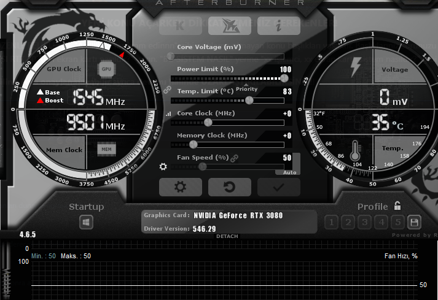Click the MEM chip icon in gauge
The image size is (438, 300).
pyautogui.click(x=106, y=149)
